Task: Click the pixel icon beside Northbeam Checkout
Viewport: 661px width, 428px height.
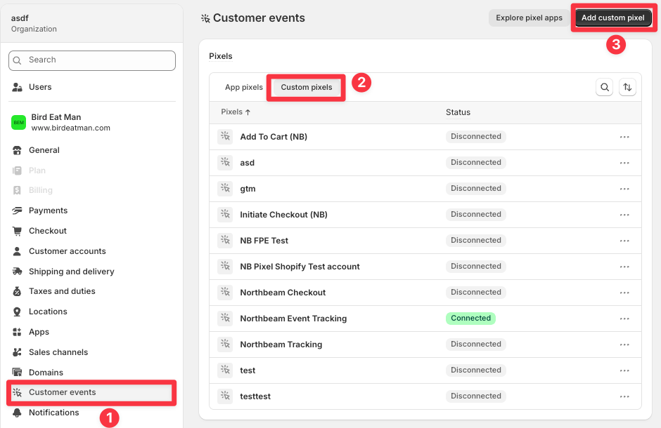Action: 225,292
